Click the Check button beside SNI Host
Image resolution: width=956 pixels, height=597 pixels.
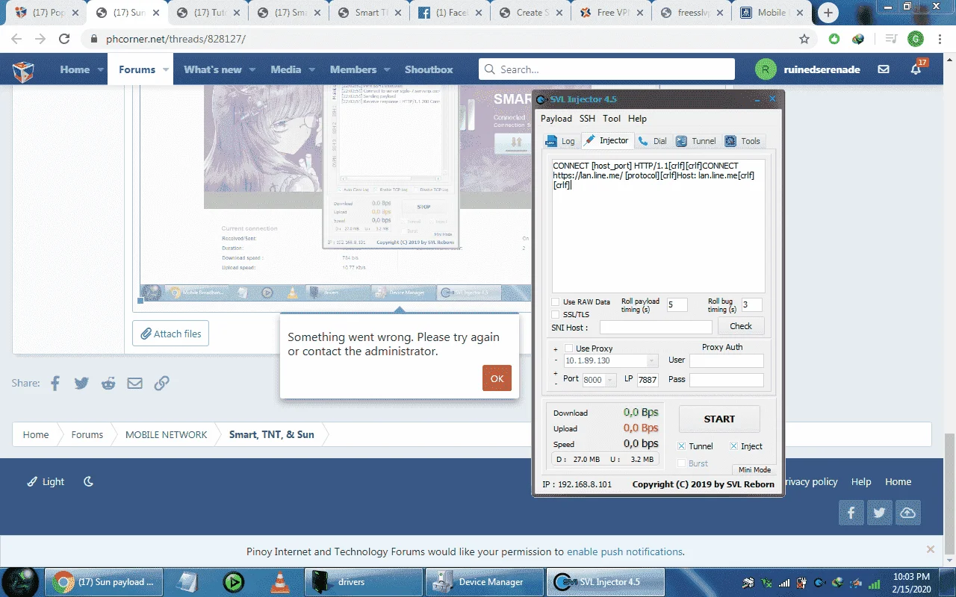(x=741, y=326)
